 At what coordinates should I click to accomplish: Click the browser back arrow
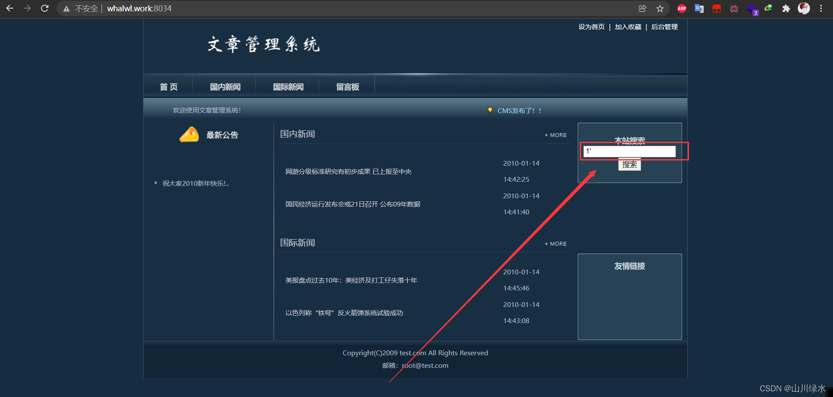click(x=10, y=8)
